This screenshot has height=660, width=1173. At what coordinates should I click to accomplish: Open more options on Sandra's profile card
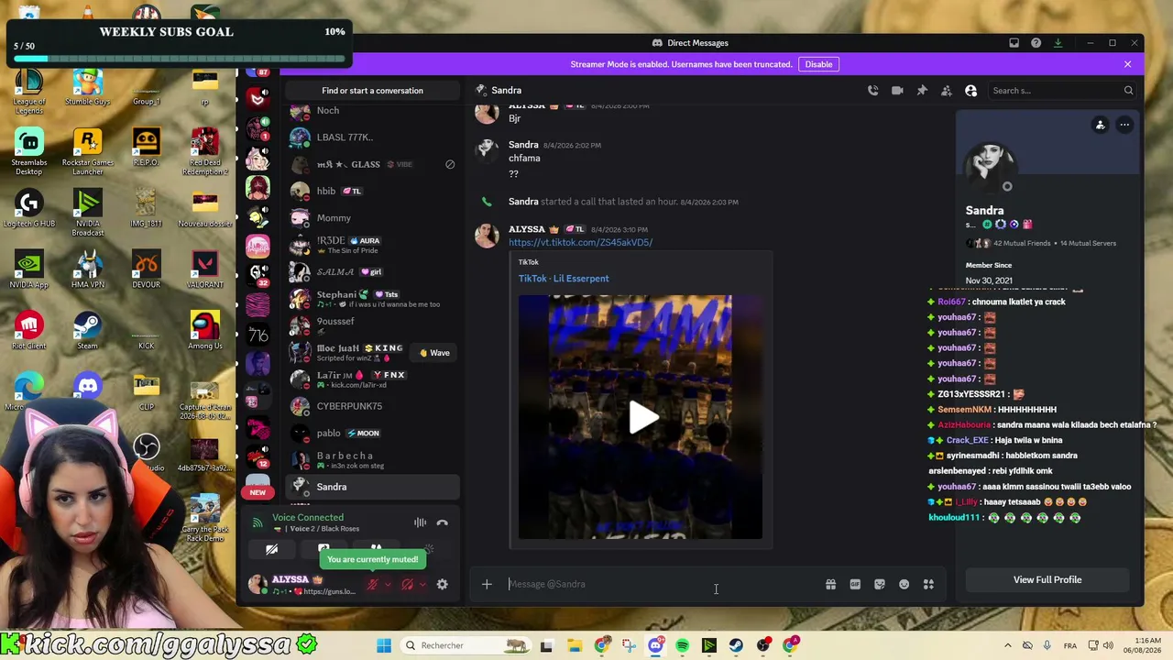[1124, 125]
